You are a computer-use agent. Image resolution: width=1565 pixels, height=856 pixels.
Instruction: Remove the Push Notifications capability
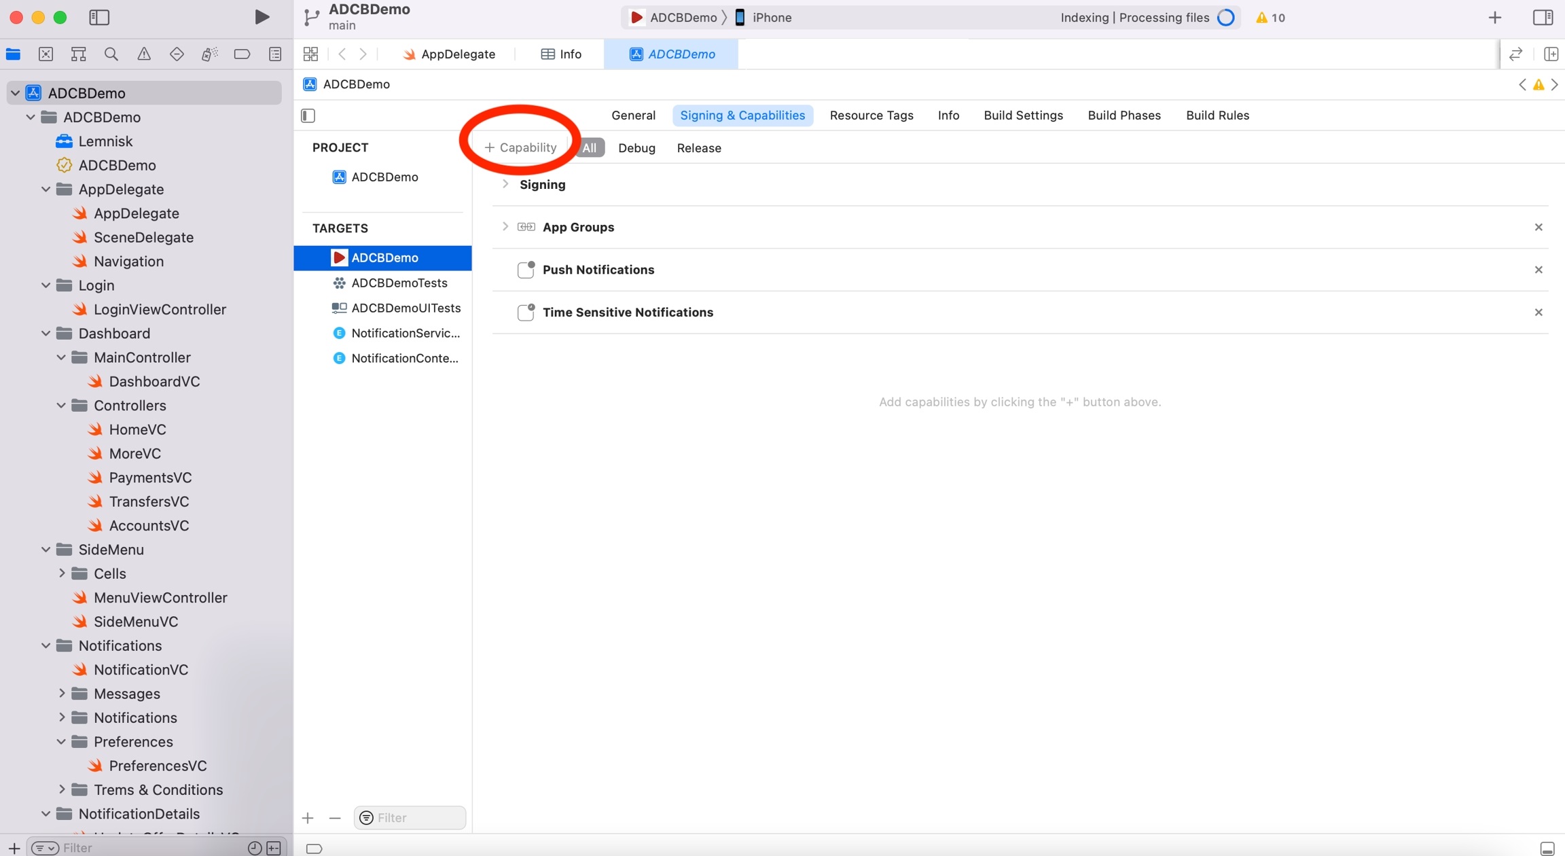1538,270
